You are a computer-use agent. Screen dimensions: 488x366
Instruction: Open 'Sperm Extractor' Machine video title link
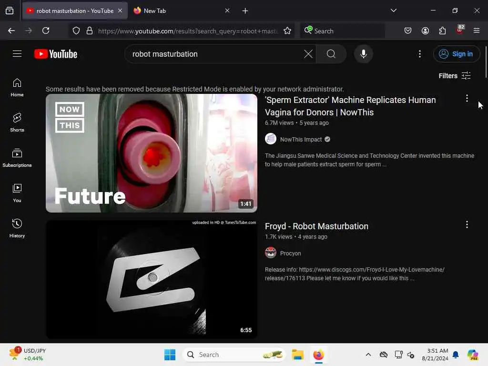pos(350,106)
